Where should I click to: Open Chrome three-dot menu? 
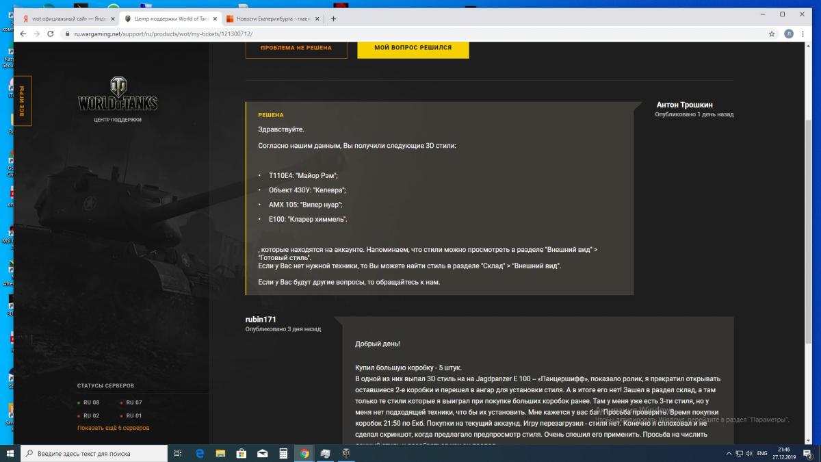coord(804,34)
